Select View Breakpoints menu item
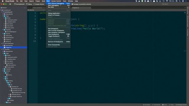The image size is (189, 106). (x=58, y=34)
